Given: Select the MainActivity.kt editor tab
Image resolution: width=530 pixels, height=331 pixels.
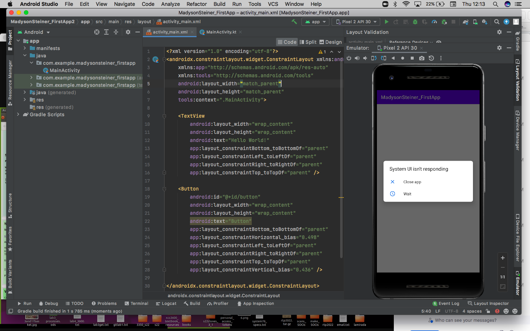Looking at the screenshot, I should pyautogui.click(x=221, y=32).
